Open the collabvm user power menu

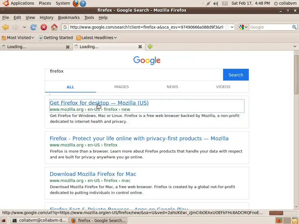(x=285, y=3)
